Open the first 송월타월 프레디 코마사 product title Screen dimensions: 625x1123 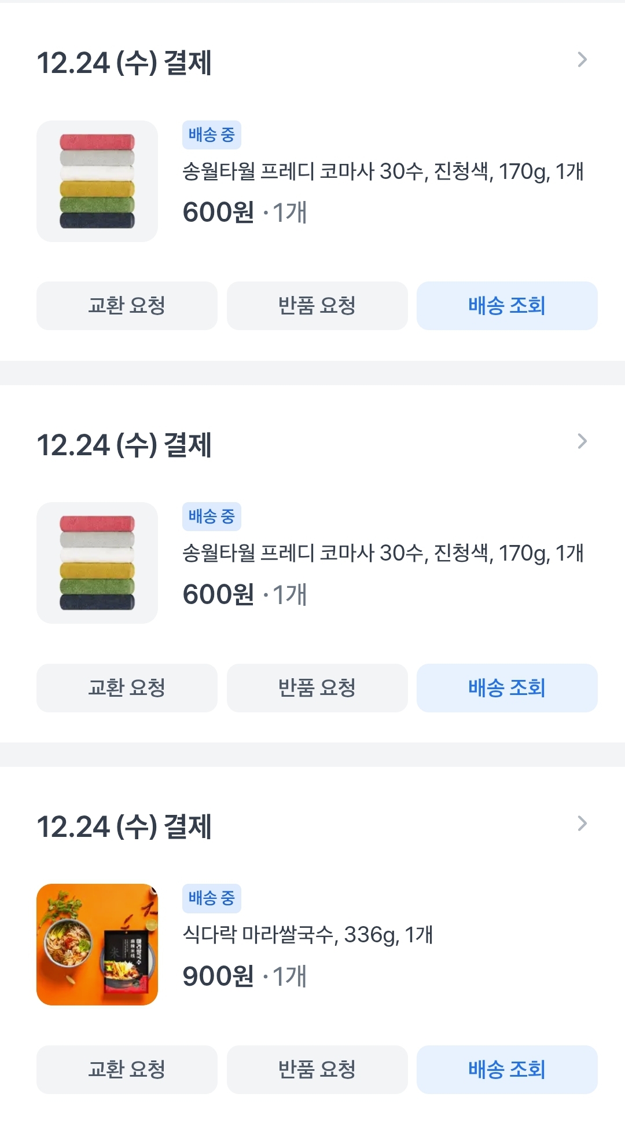click(383, 171)
